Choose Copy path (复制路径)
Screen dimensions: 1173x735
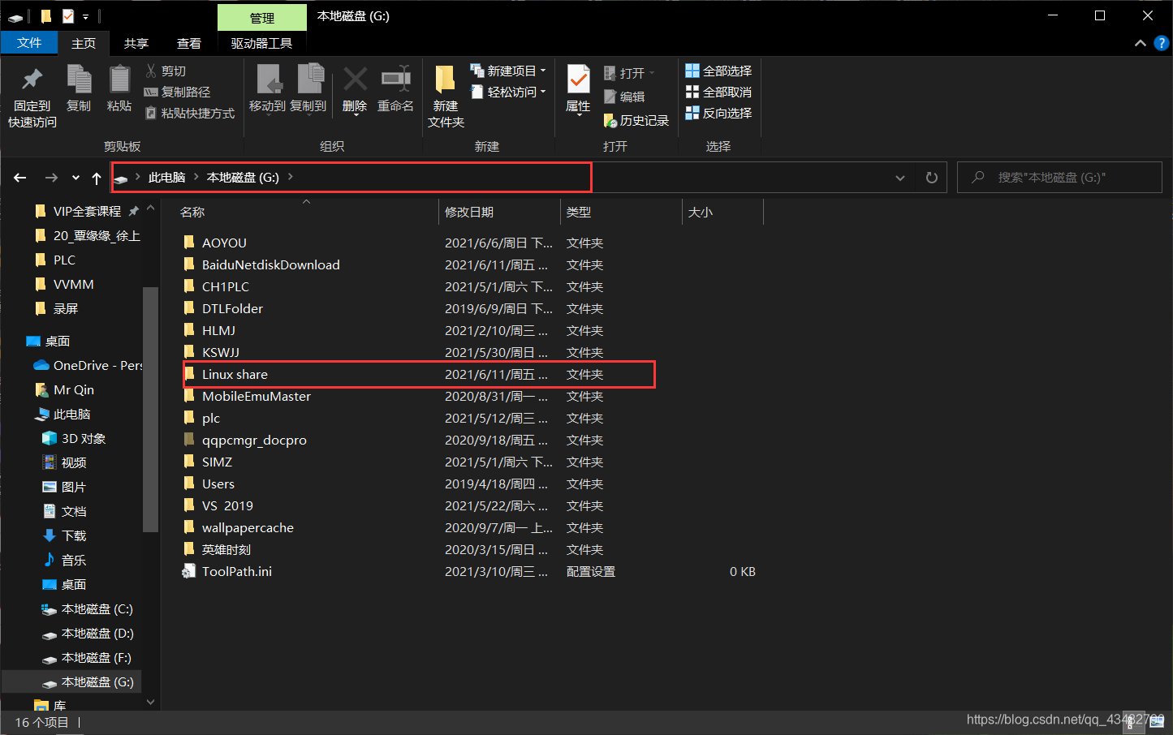click(x=177, y=92)
